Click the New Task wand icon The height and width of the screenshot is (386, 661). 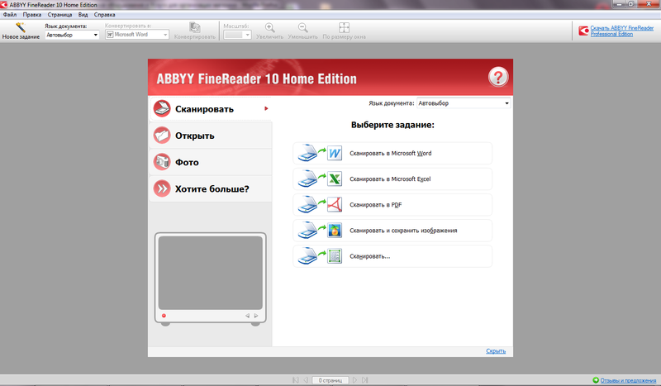tap(20, 28)
